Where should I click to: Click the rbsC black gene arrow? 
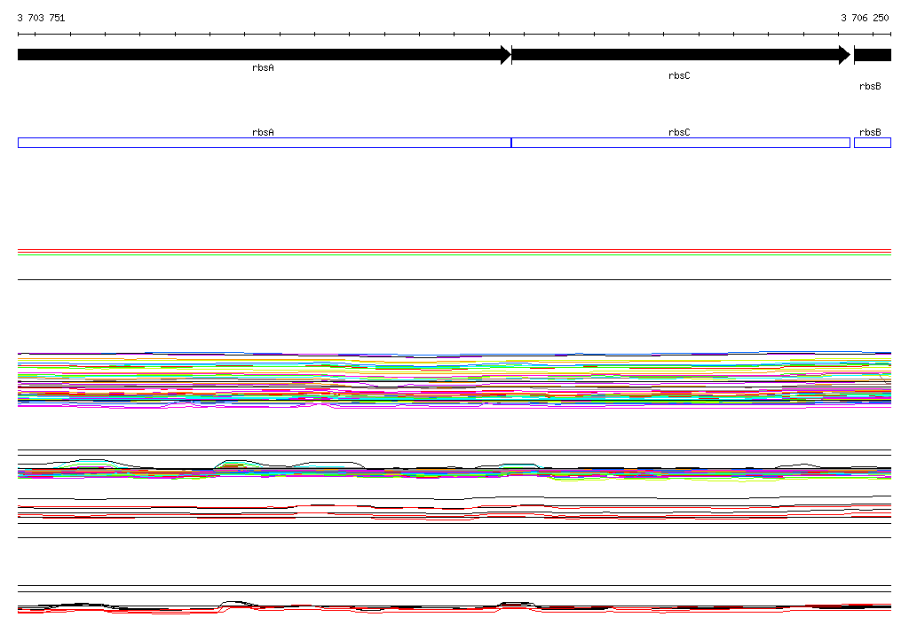681,55
